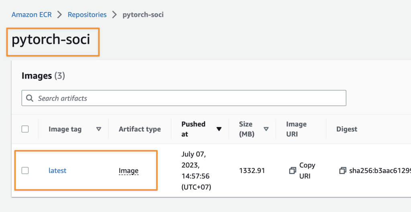Sort by Image tag column arrow
Image resolution: width=411 pixels, height=212 pixels.
click(x=99, y=129)
